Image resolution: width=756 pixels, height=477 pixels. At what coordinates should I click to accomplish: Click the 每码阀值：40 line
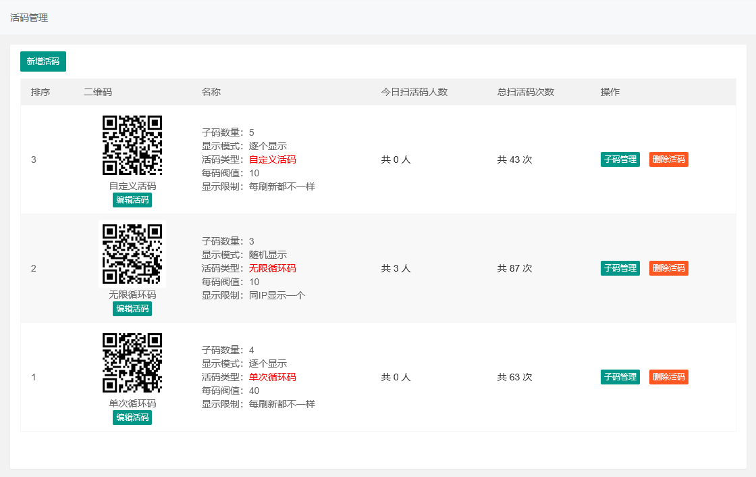pyautogui.click(x=230, y=391)
